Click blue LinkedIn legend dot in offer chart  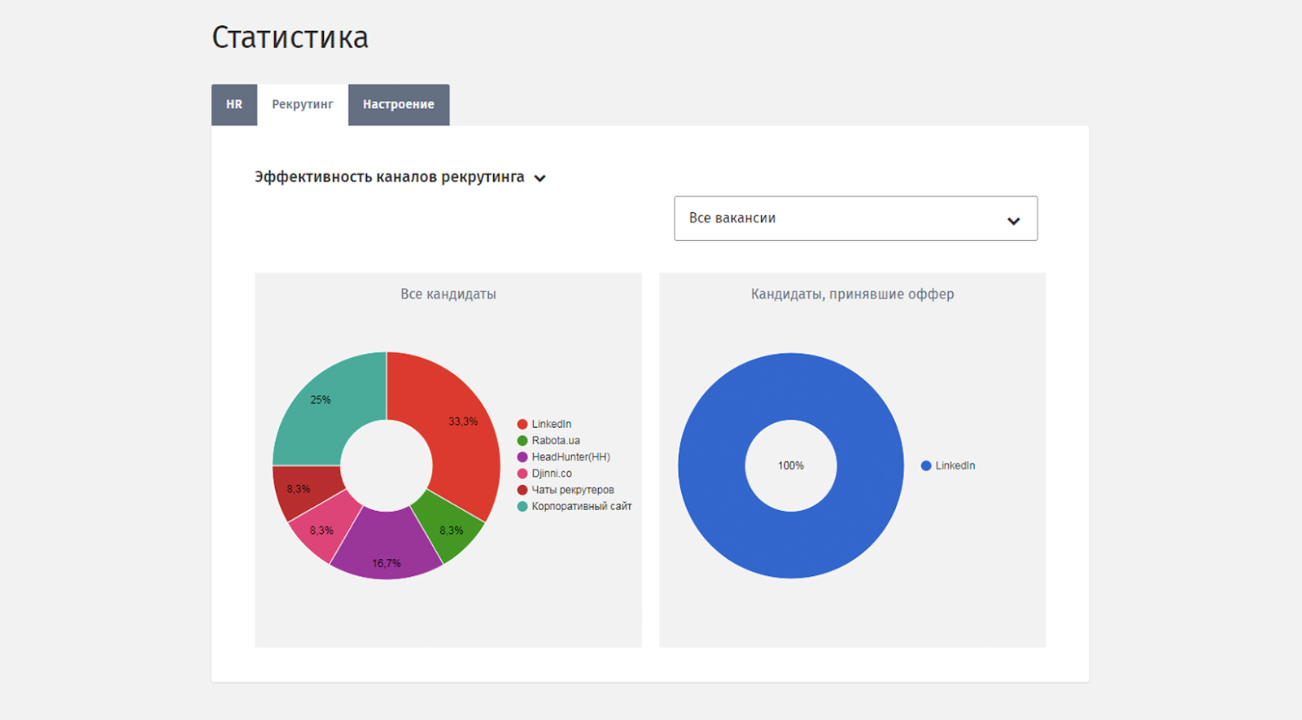pos(926,465)
